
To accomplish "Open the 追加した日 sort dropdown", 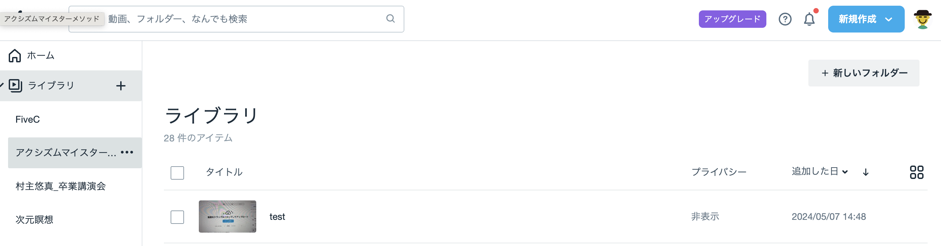I will coord(819,171).
